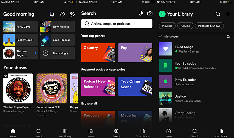Open the notifications bell on Home screen
Screen dimensions: 234x138
click(x=52, y=14)
